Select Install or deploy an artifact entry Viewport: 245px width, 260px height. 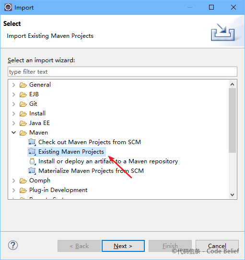pos(108,161)
